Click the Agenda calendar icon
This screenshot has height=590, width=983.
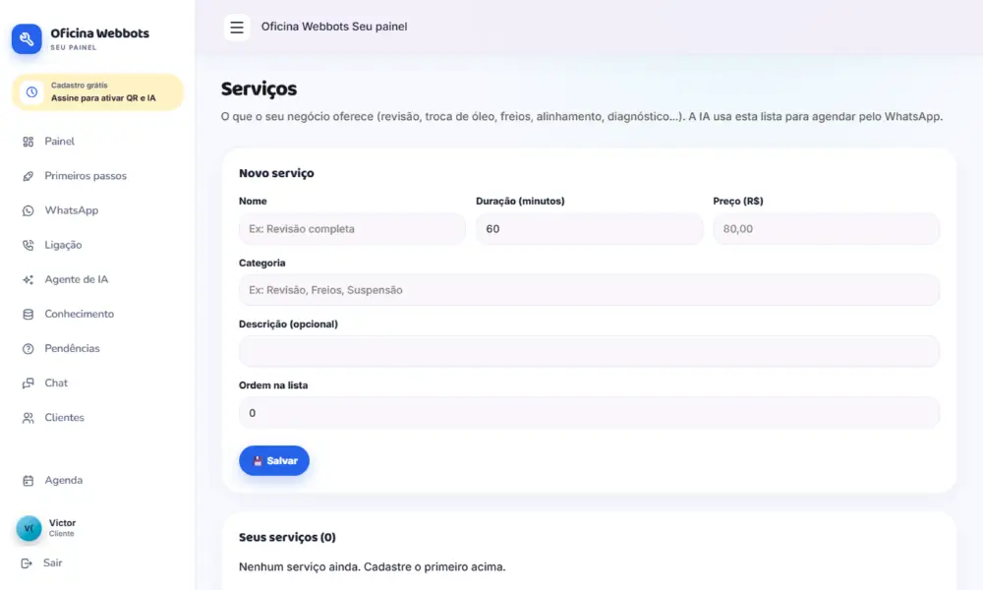29,480
